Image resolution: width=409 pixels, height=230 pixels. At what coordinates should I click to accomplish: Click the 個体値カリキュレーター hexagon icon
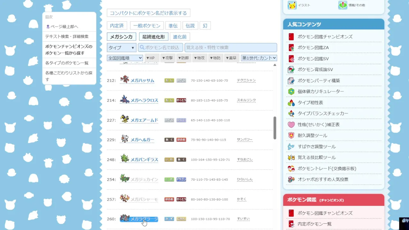click(291, 92)
